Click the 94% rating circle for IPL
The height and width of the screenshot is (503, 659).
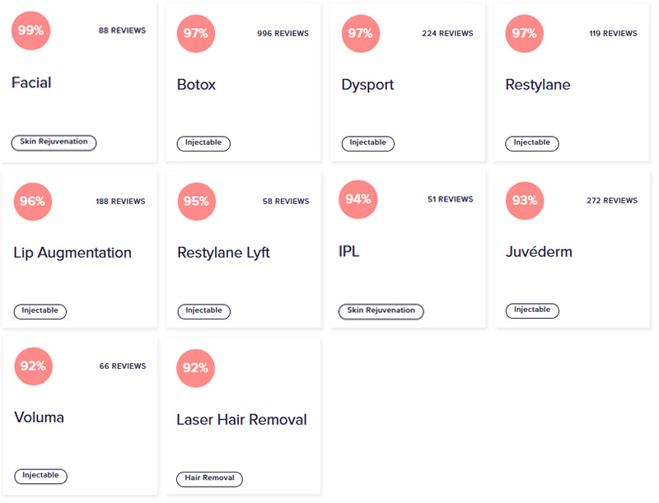(x=358, y=199)
